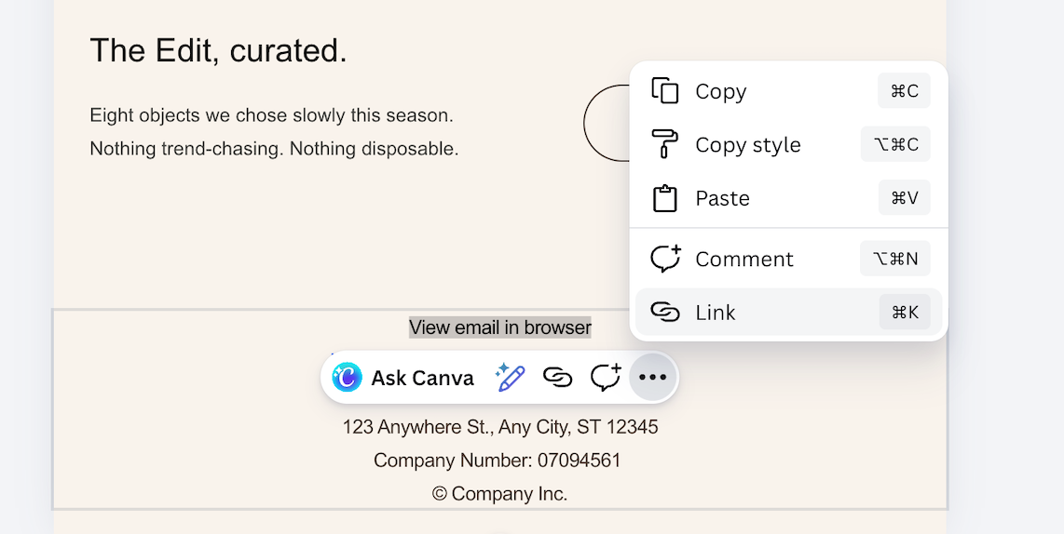Click the ⌘K shortcut badge

905,313
